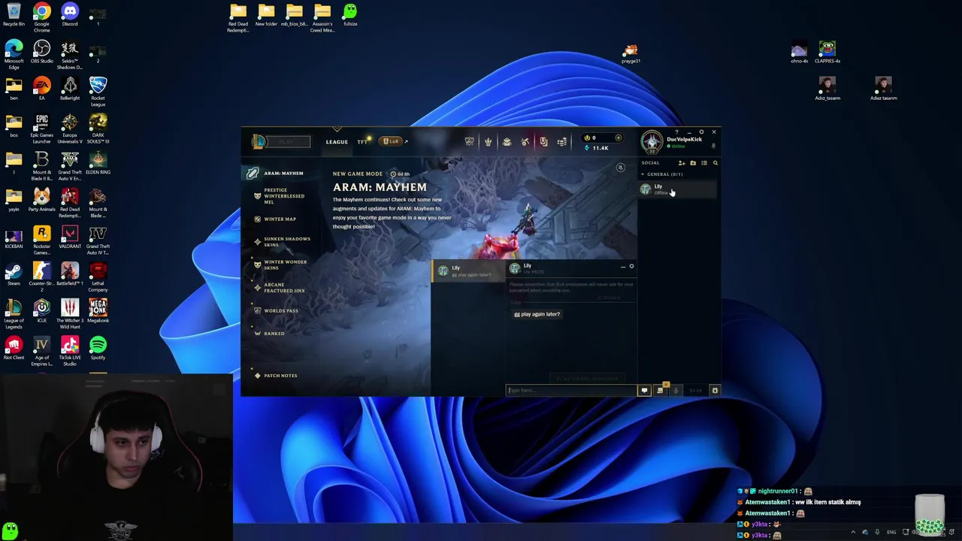This screenshot has height=541, width=962.
Task: Open the DucVolpeKick profile avatar
Action: point(652,142)
